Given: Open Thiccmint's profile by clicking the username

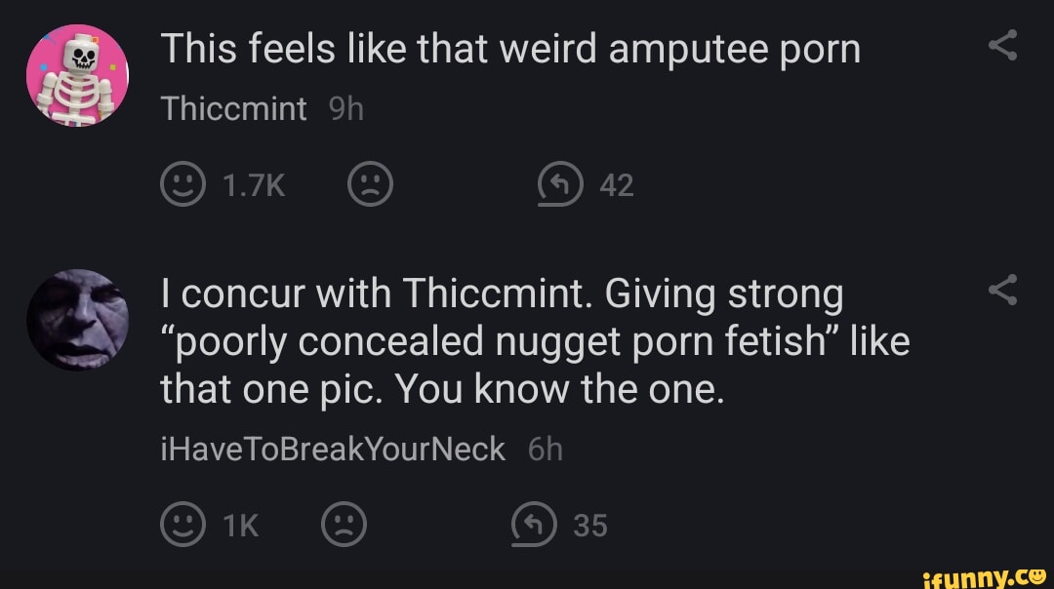Looking at the screenshot, I should pos(234,108).
